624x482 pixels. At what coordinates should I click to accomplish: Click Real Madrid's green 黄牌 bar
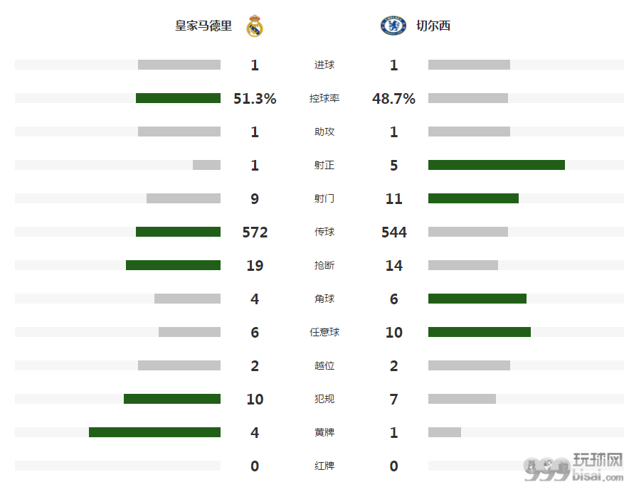coord(154,432)
